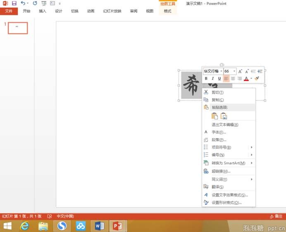
Task: Switch to the 动画 ribbon tab
Action: click(x=91, y=11)
